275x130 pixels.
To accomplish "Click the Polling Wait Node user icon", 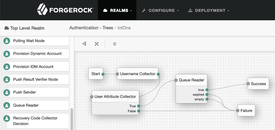I will pyautogui.click(x=7, y=41).
